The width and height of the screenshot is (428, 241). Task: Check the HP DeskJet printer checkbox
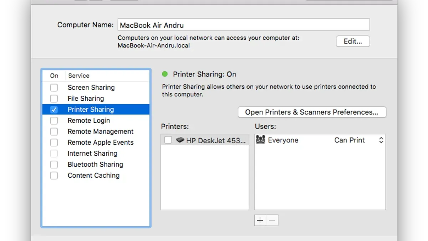[x=168, y=140]
